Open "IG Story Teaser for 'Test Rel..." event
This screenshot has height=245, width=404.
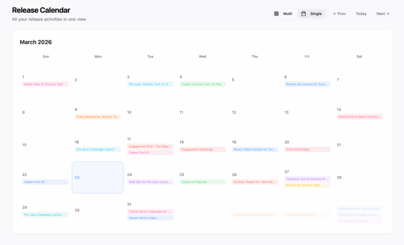pyautogui.click(x=255, y=182)
